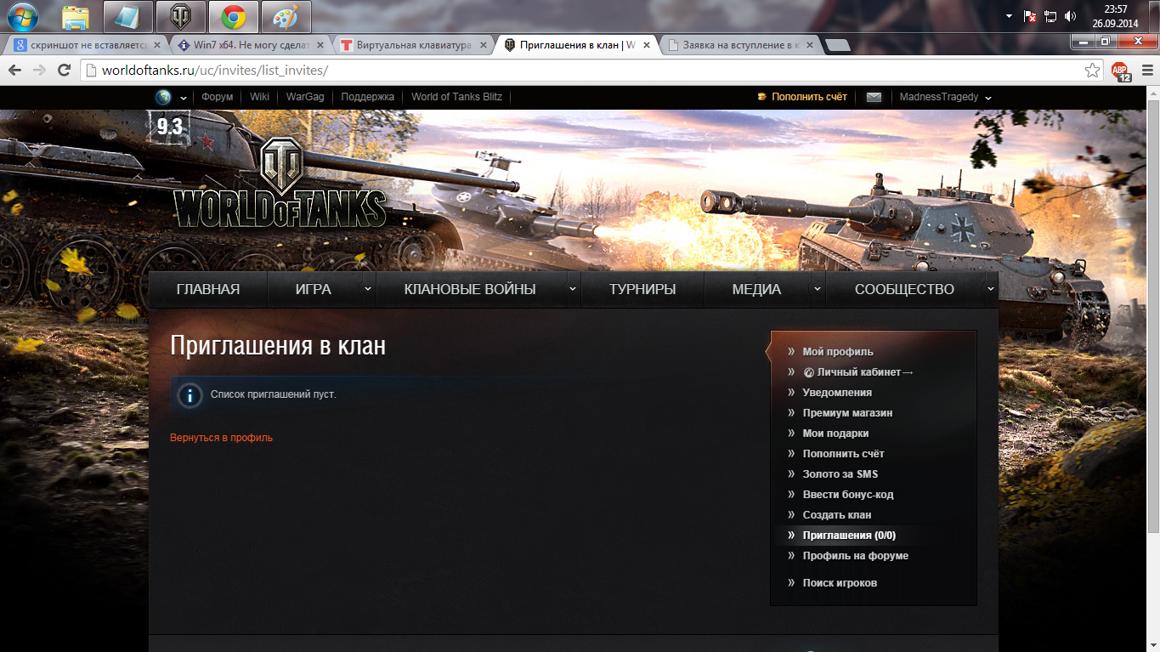Open the МЕДИА menu item
This screenshot has width=1160, height=652.
756,289
